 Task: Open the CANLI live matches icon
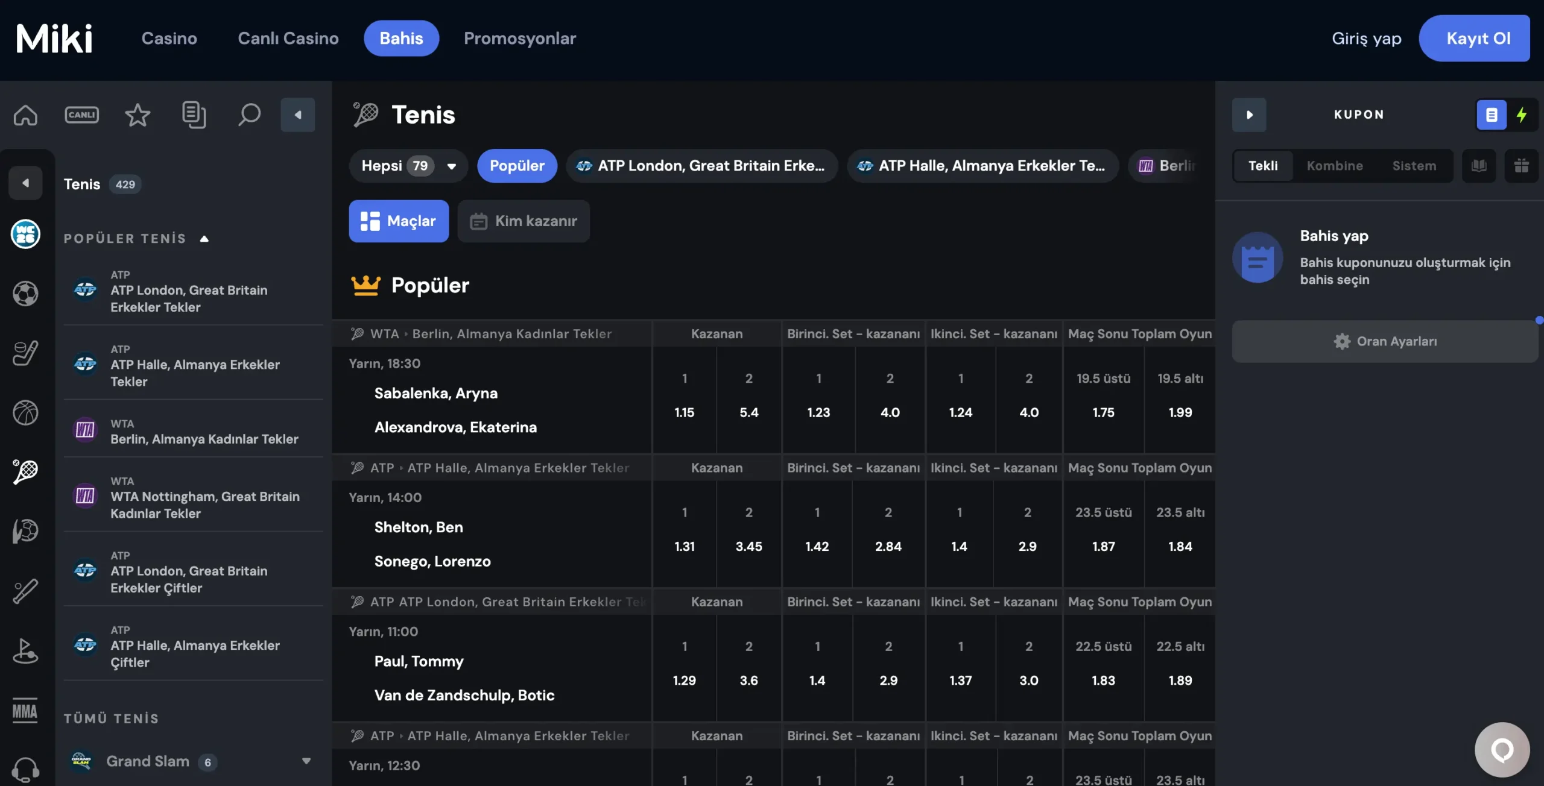tap(81, 115)
